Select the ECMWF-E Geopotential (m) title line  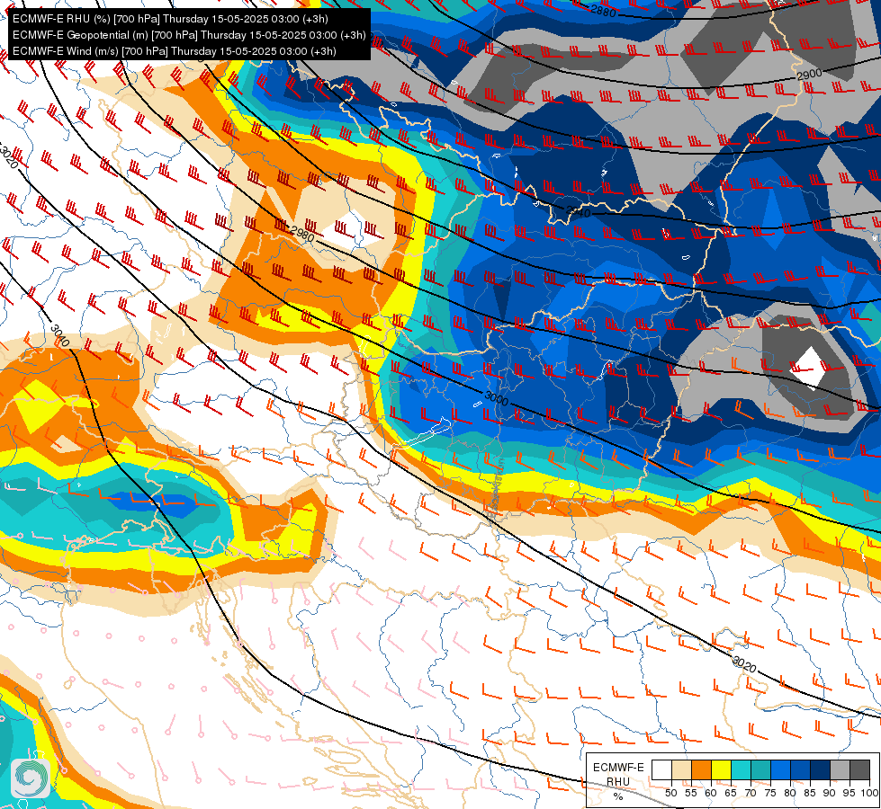click(189, 35)
